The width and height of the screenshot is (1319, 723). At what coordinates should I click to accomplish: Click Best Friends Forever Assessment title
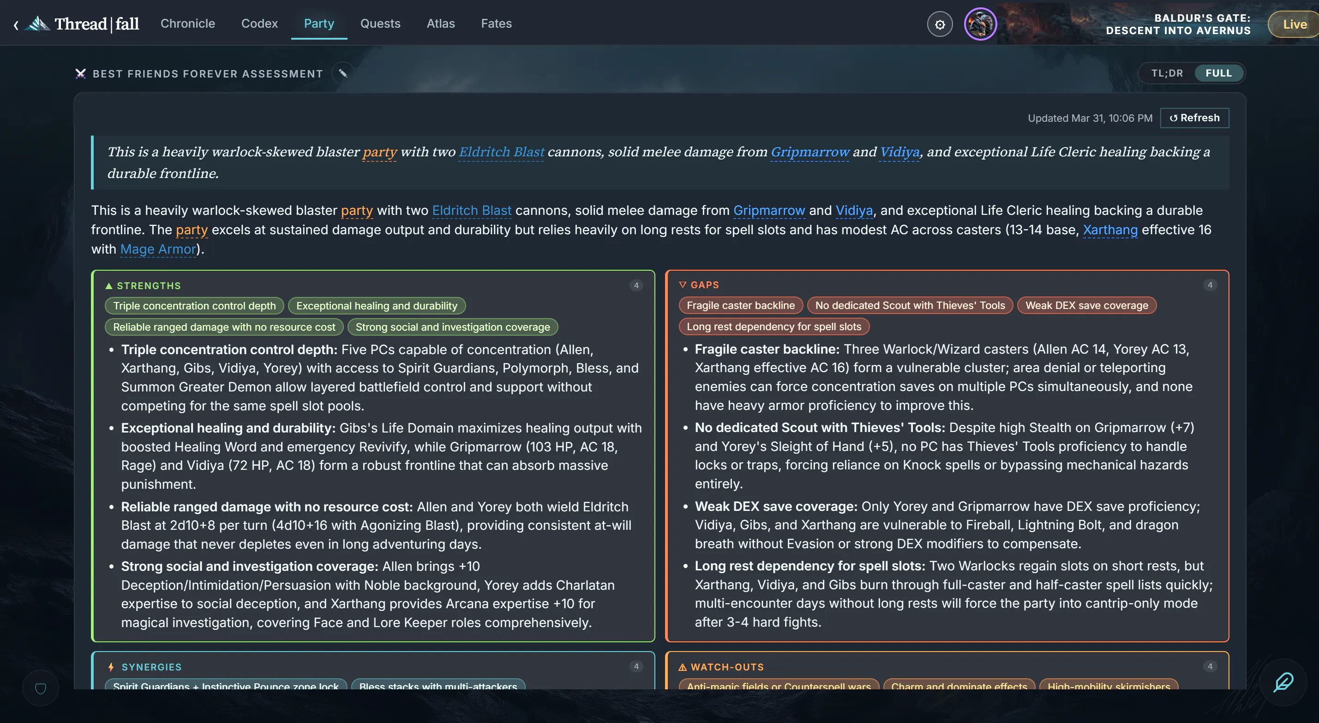(208, 74)
